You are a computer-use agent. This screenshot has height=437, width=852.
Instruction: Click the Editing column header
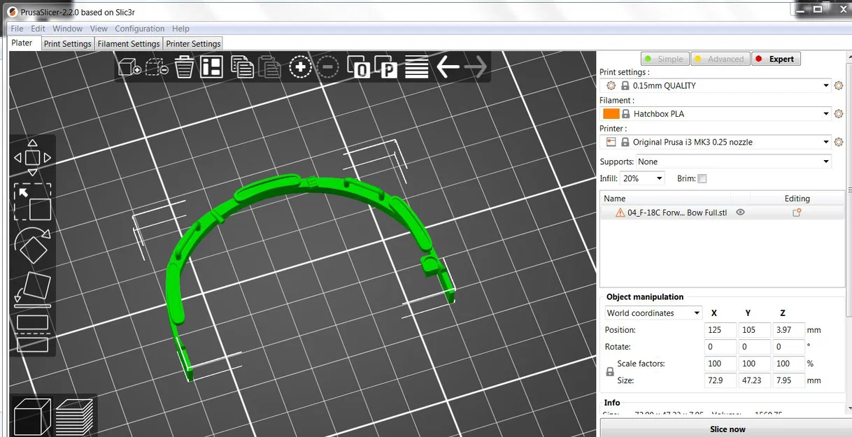(x=797, y=199)
